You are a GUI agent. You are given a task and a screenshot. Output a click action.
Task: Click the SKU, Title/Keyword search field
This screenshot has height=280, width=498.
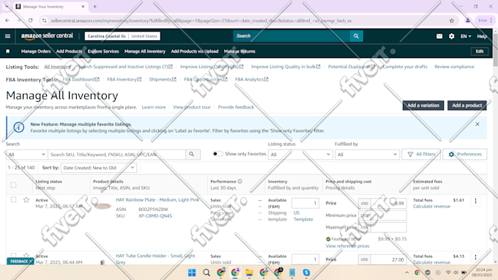coord(116,155)
